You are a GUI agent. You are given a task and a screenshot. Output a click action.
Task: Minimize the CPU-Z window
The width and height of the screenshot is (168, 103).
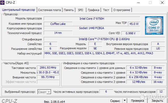(x=138, y=3)
